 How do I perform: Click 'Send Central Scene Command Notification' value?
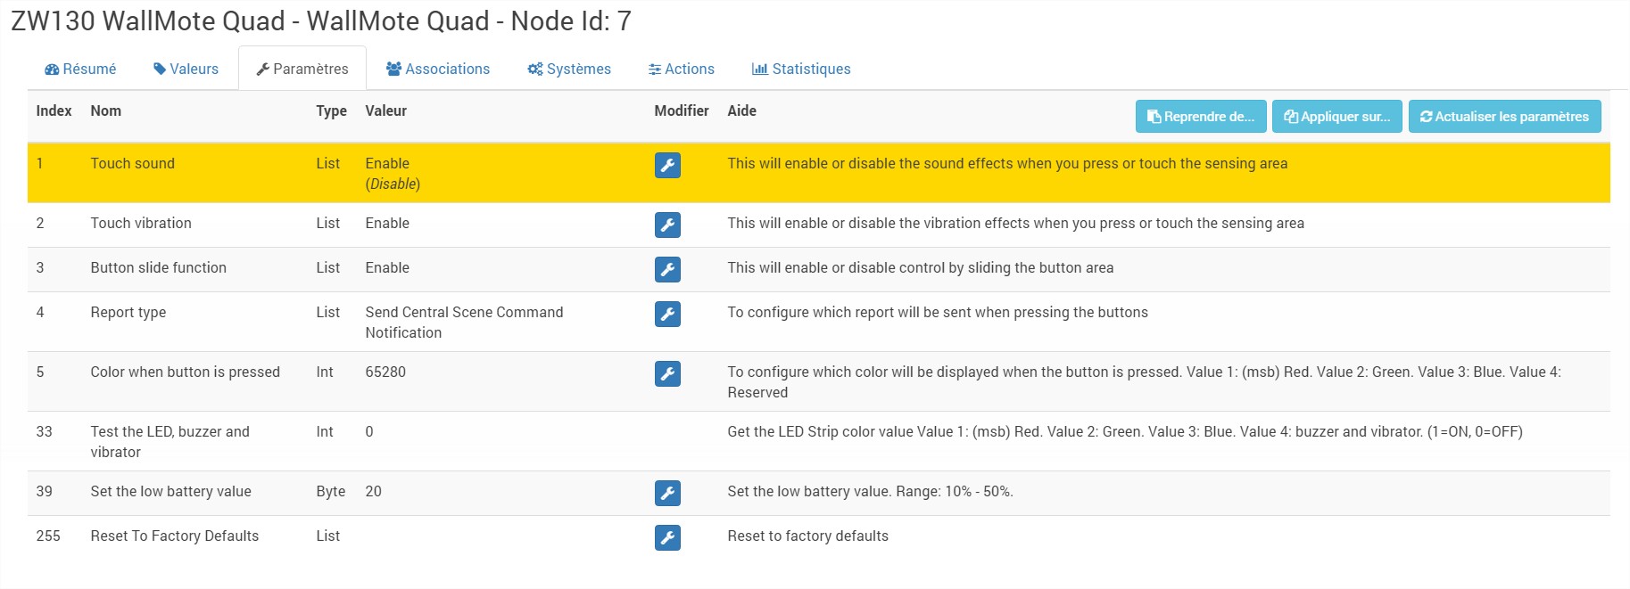click(x=464, y=322)
